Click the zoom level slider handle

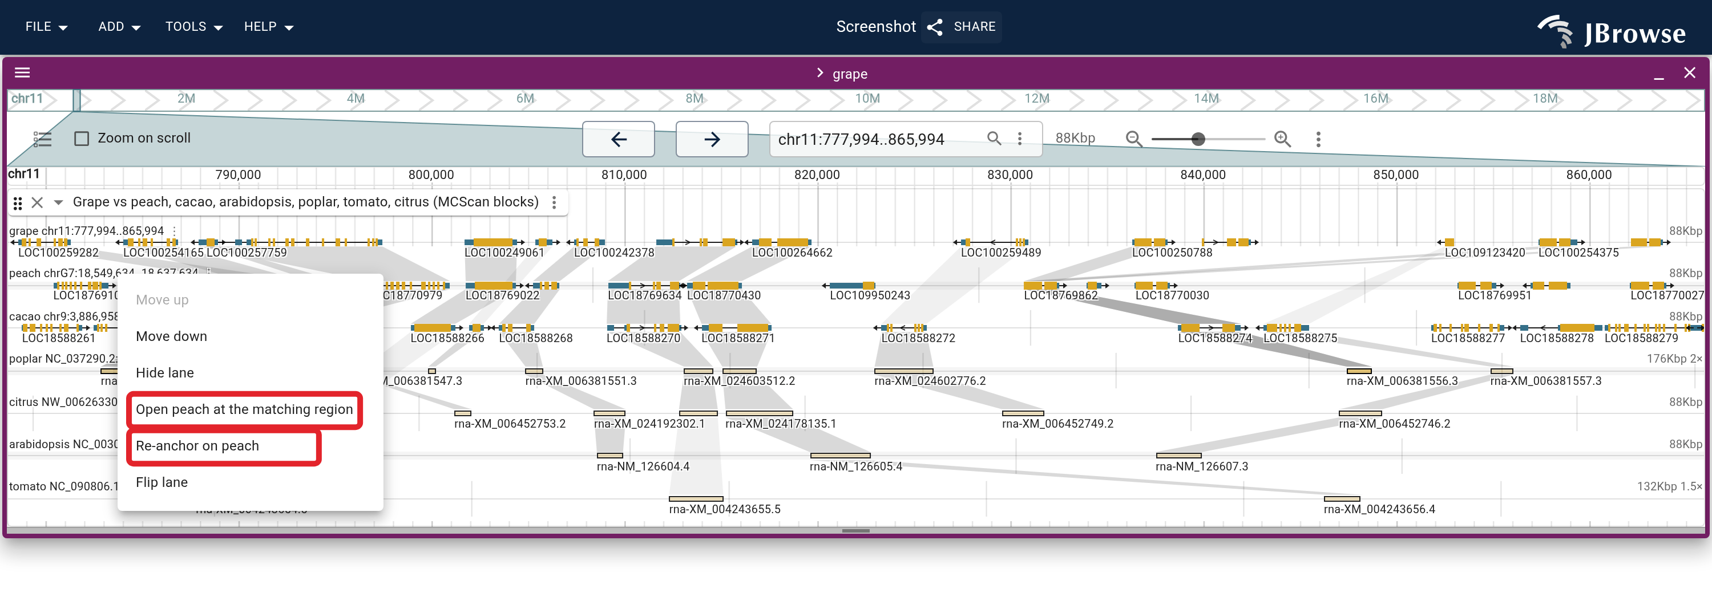pos(1198,139)
